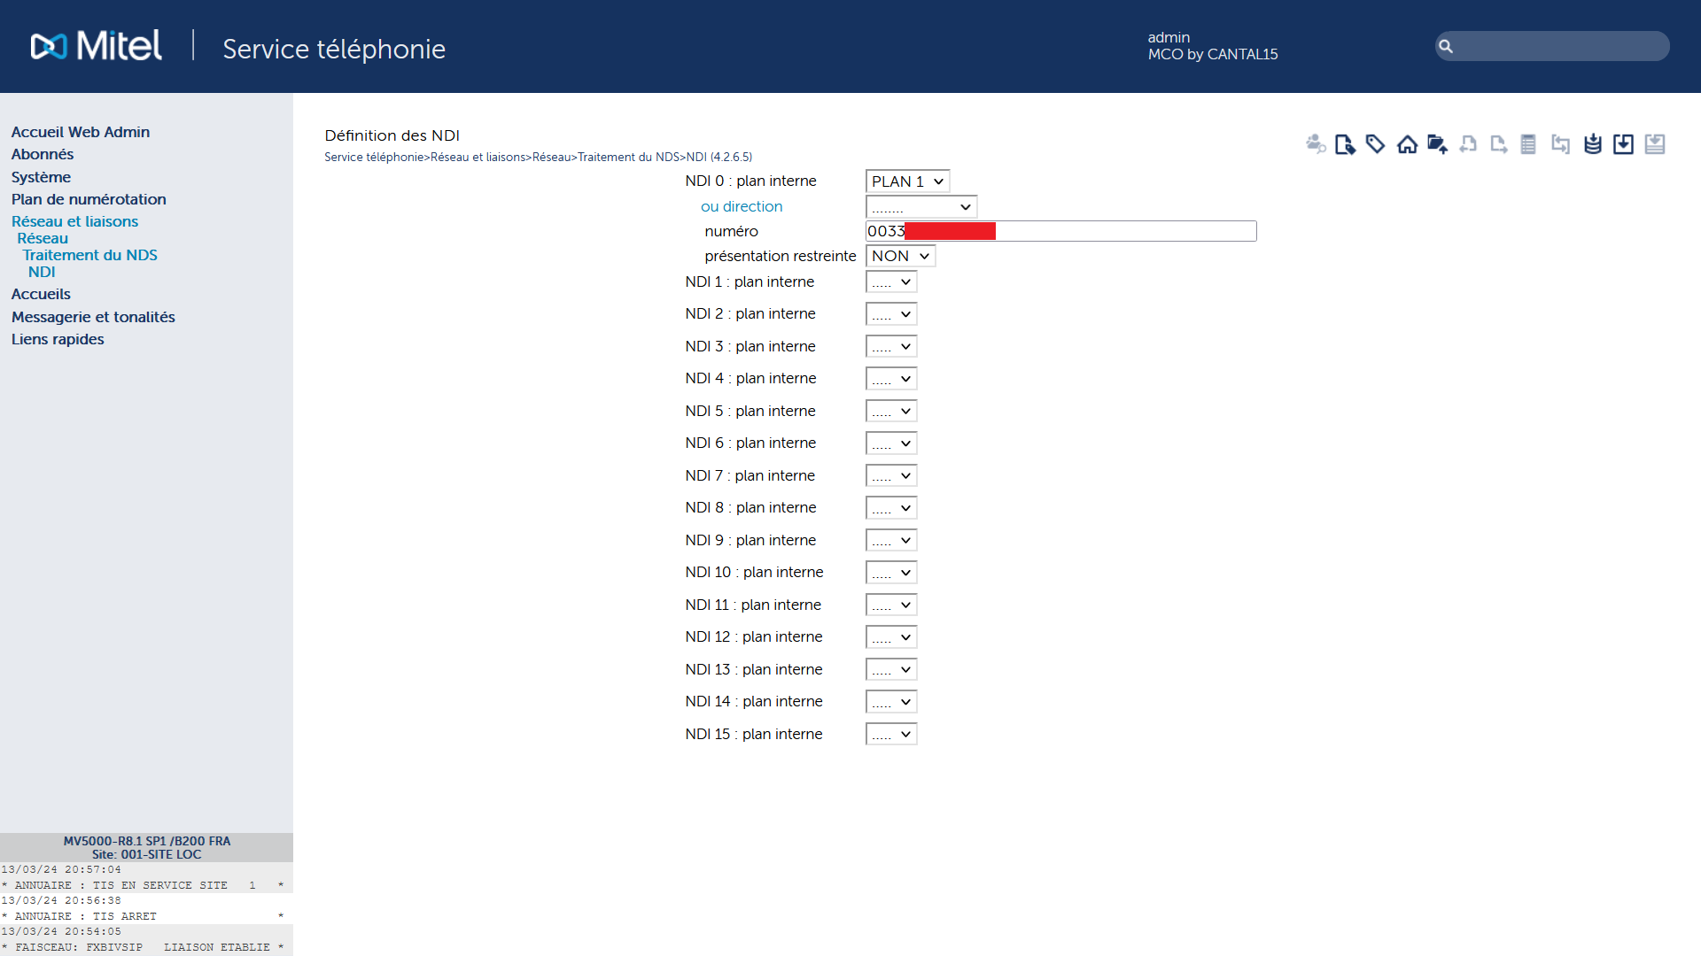Open Réseau et liaisons menu item
Image resolution: width=1701 pixels, height=956 pixels.
74,220
